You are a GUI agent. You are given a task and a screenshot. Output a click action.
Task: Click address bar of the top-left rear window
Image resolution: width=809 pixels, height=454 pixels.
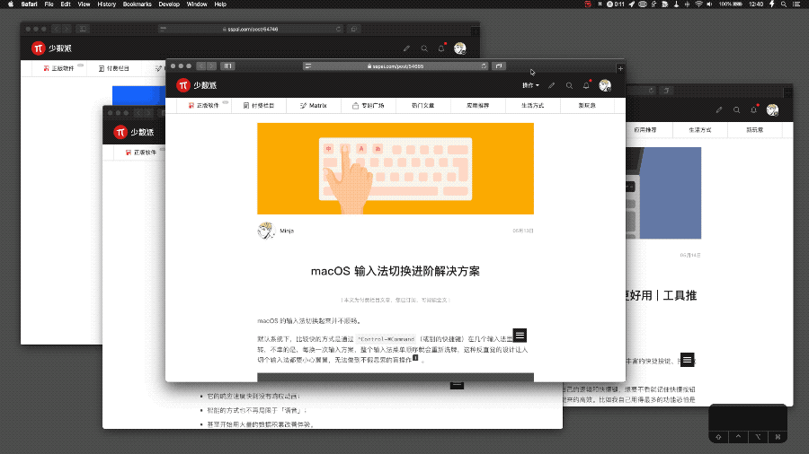[x=250, y=30]
